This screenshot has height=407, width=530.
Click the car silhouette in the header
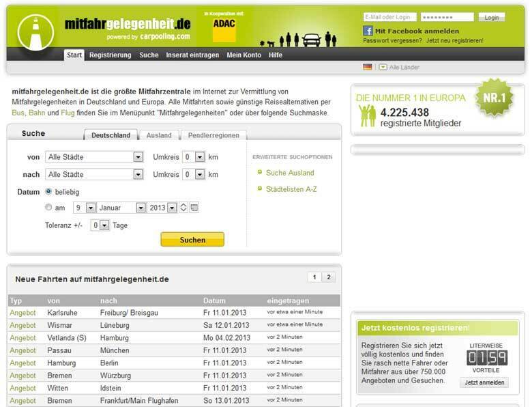[312, 40]
